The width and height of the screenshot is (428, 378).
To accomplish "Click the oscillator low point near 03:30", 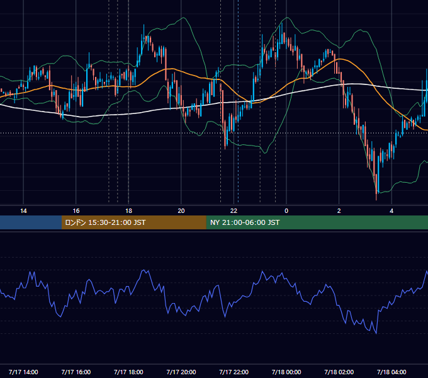I will point(376,333).
